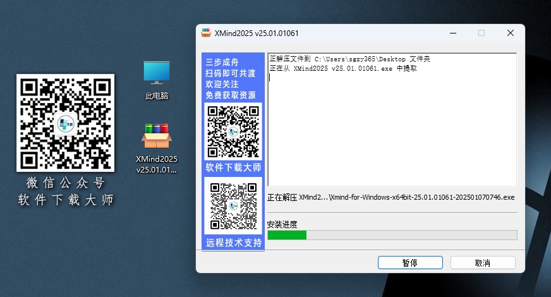Click the 软件下载大师 label in the blue panel
This screenshot has width=551, height=297.
click(x=233, y=167)
